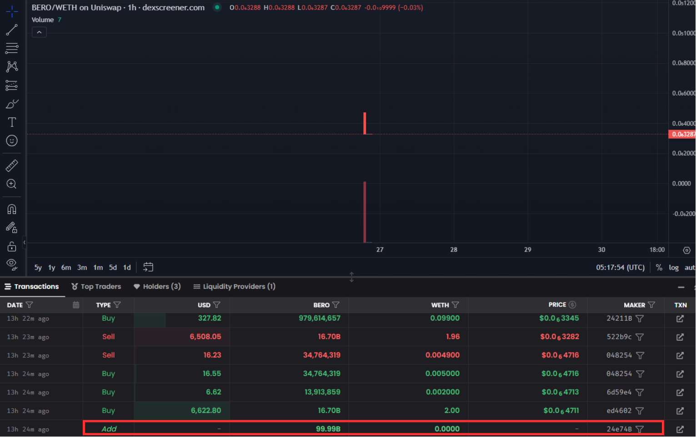Open transaction link for 327.82 Buy
The image size is (696, 437).
pos(680,319)
